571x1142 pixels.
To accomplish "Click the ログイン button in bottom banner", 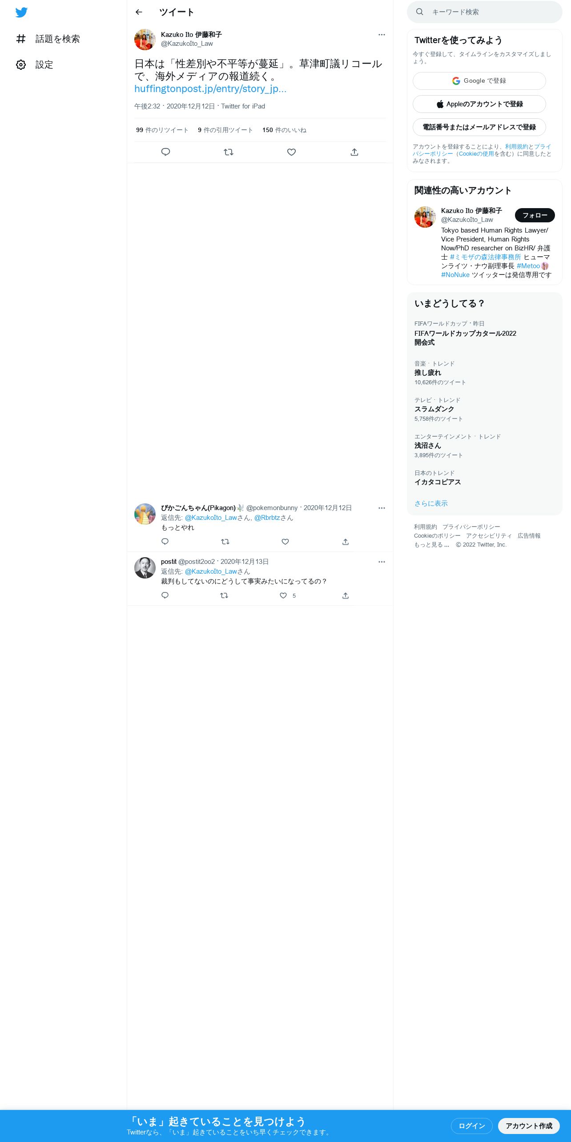I will pos(472,1126).
